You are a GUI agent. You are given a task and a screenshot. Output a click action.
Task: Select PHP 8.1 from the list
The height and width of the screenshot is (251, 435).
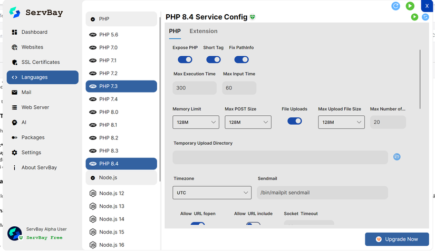click(x=121, y=125)
